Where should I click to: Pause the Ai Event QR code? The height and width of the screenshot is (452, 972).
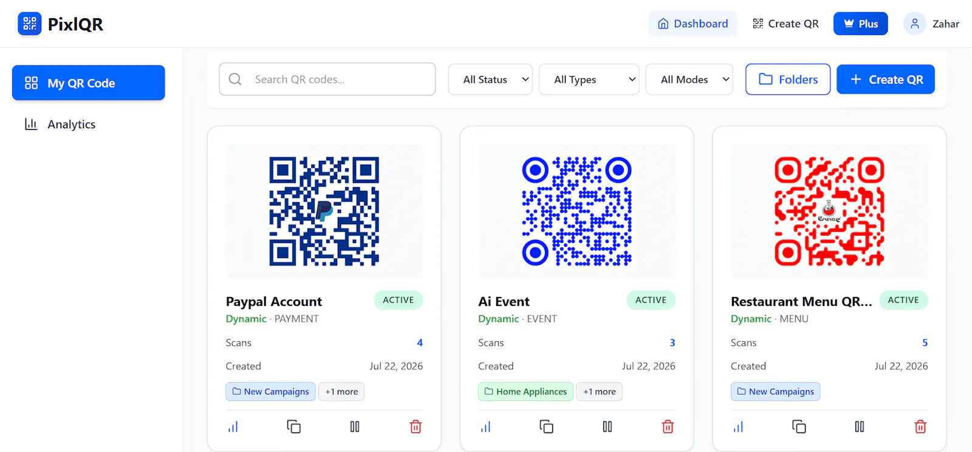click(607, 426)
